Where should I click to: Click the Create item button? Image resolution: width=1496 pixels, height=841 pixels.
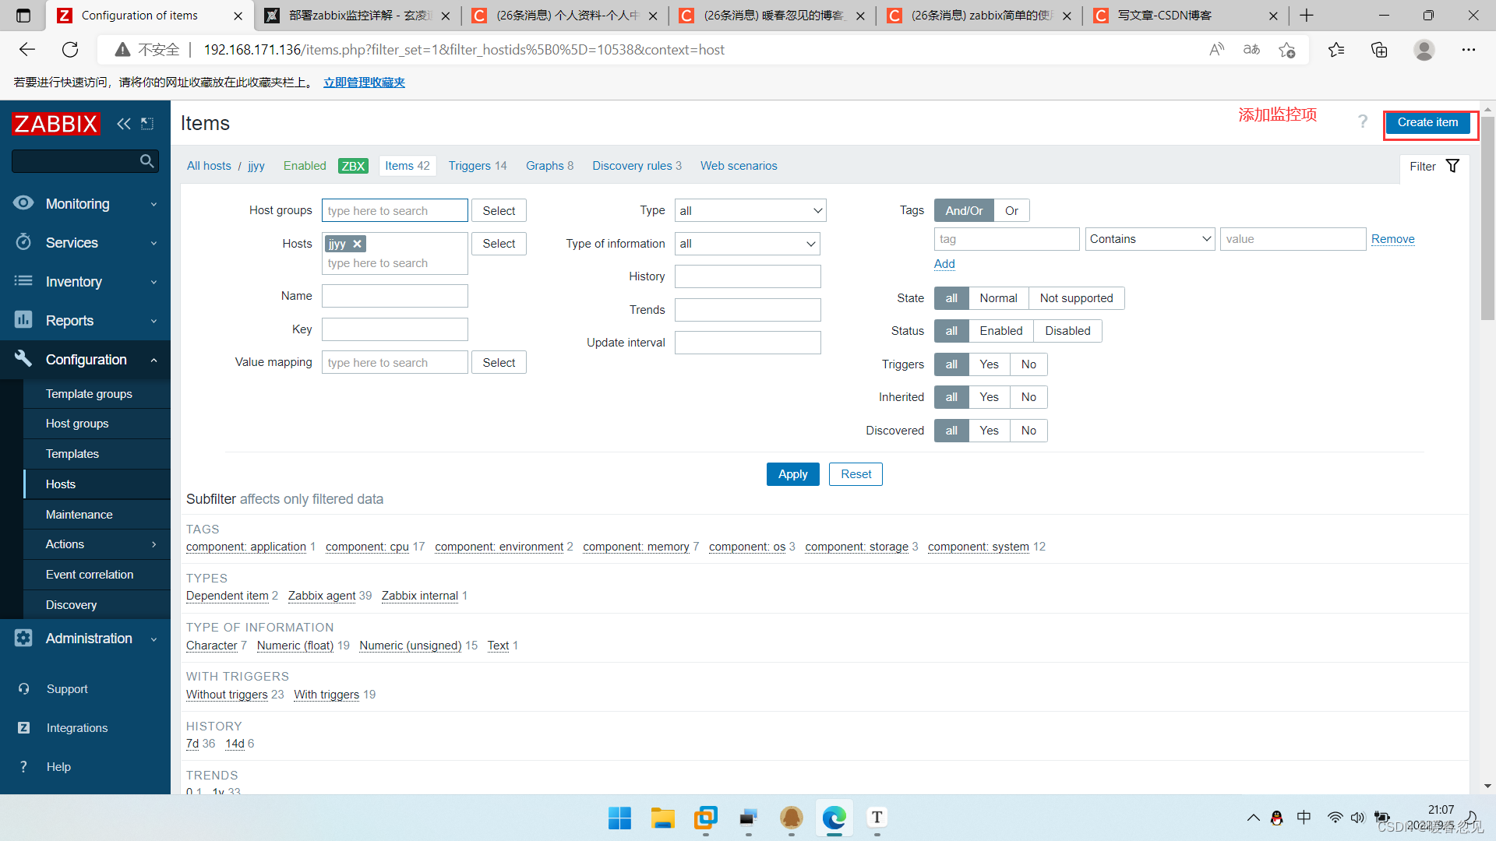[1427, 123]
